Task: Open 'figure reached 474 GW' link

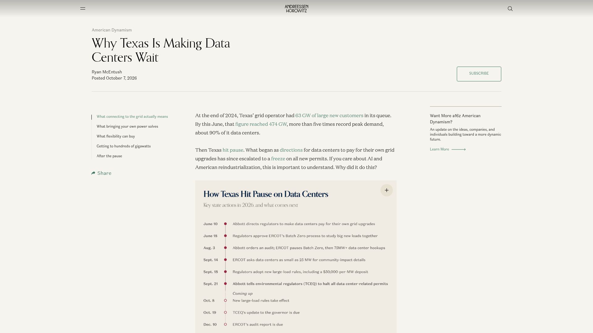Action: [261, 124]
